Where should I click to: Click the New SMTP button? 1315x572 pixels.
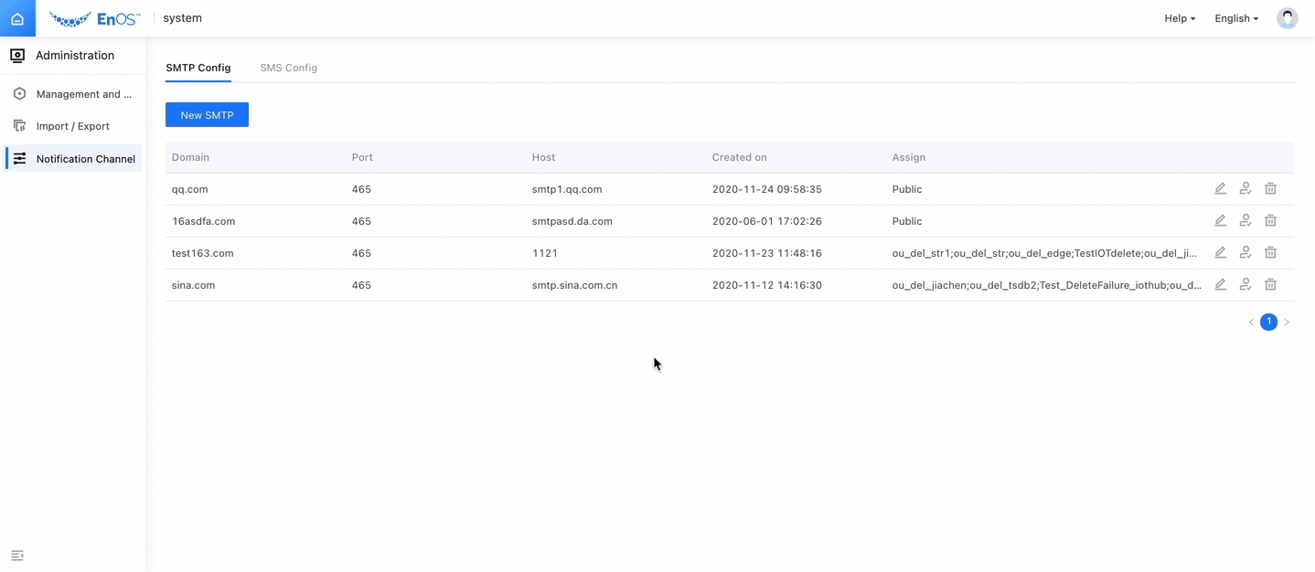[x=207, y=115]
